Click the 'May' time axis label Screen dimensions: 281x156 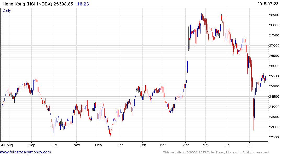coord(206,145)
